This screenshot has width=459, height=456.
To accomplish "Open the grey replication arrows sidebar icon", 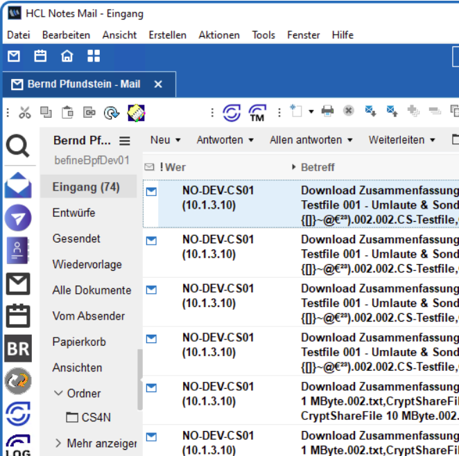I will pos(18,381).
